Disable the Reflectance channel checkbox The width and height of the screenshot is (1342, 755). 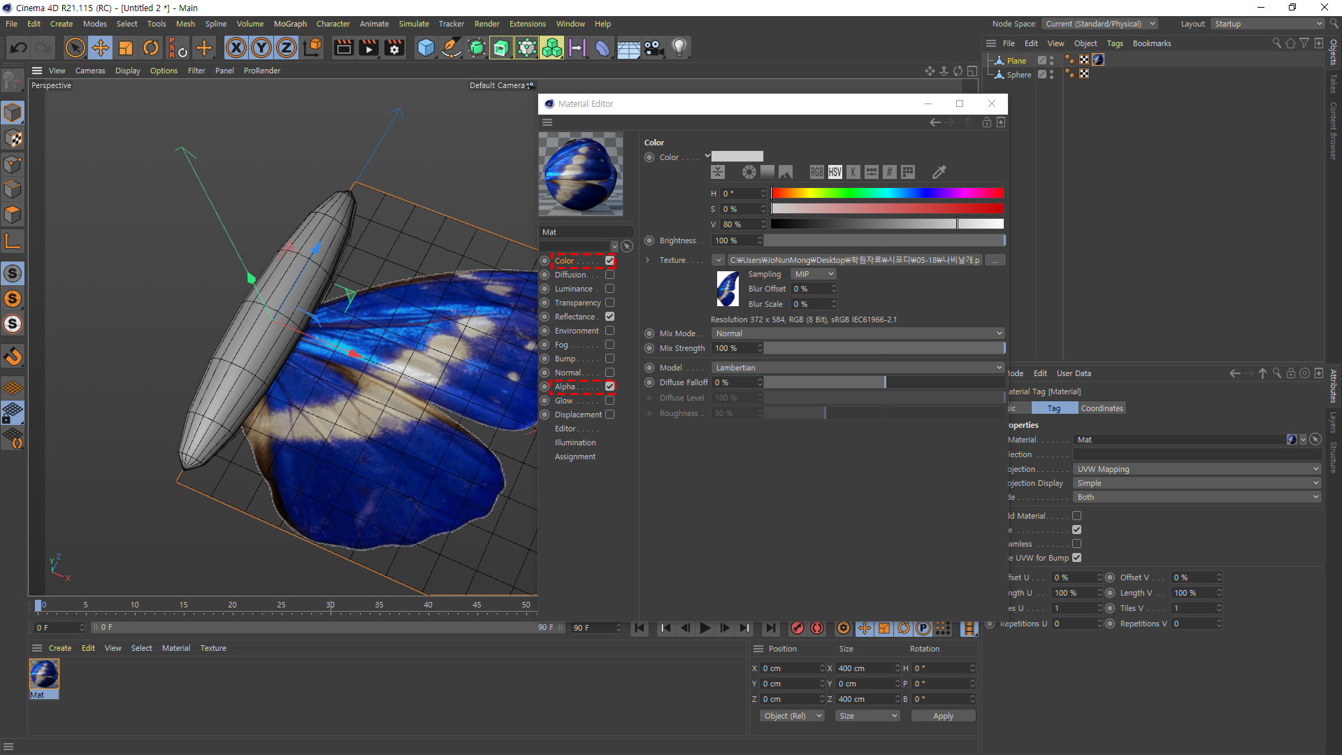pos(609,317)
